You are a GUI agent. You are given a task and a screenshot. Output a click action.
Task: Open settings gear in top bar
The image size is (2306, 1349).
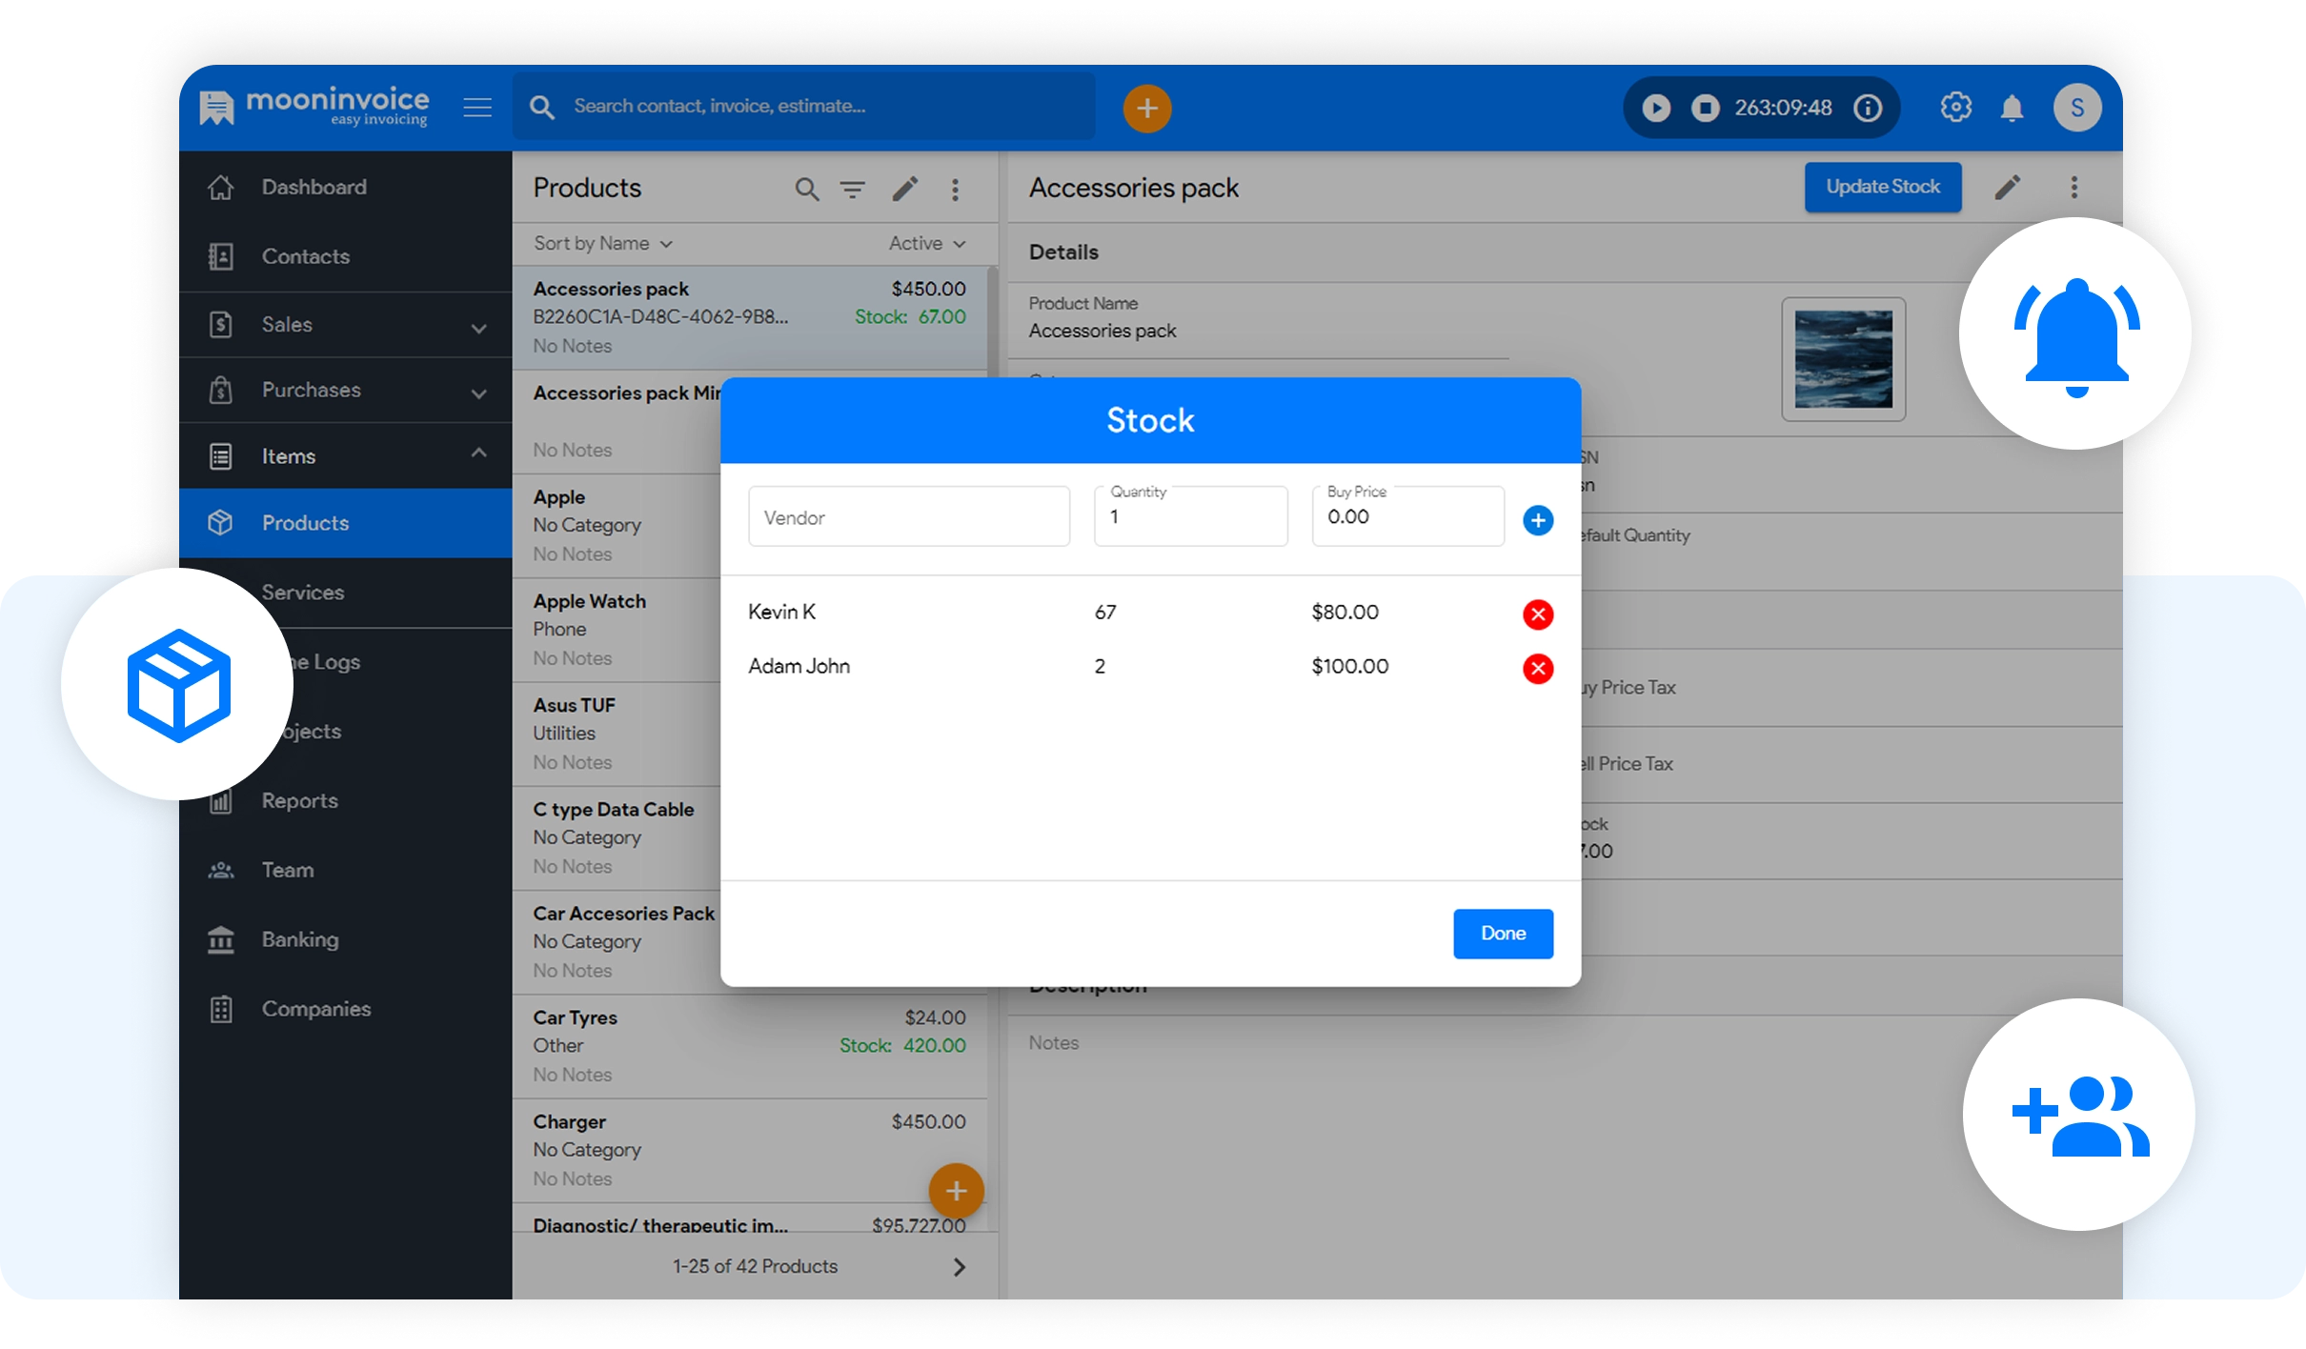1955,108
